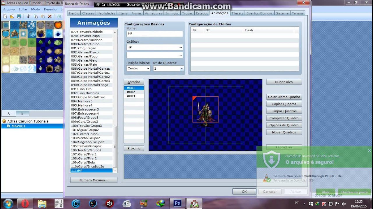Confirm with the OK button
The height and width of the screenshot is (209, 373).
click(244, 192)
